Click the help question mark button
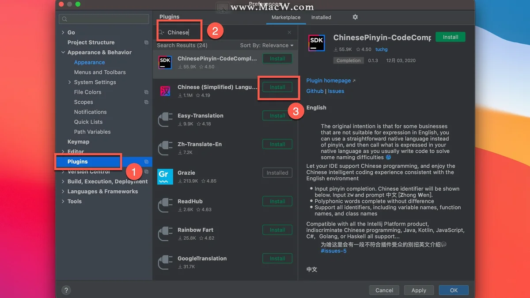 click(66, 290)
